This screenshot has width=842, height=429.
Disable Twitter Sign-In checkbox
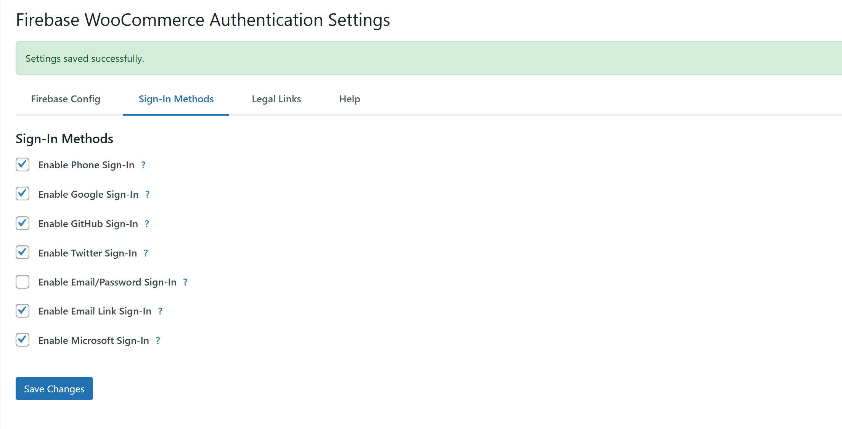22,252
